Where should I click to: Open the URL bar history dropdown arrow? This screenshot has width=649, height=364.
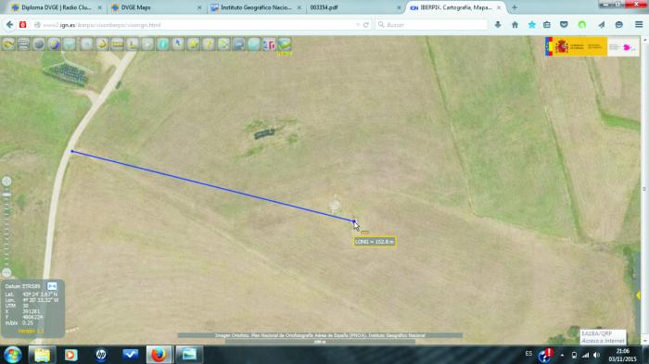358,25
